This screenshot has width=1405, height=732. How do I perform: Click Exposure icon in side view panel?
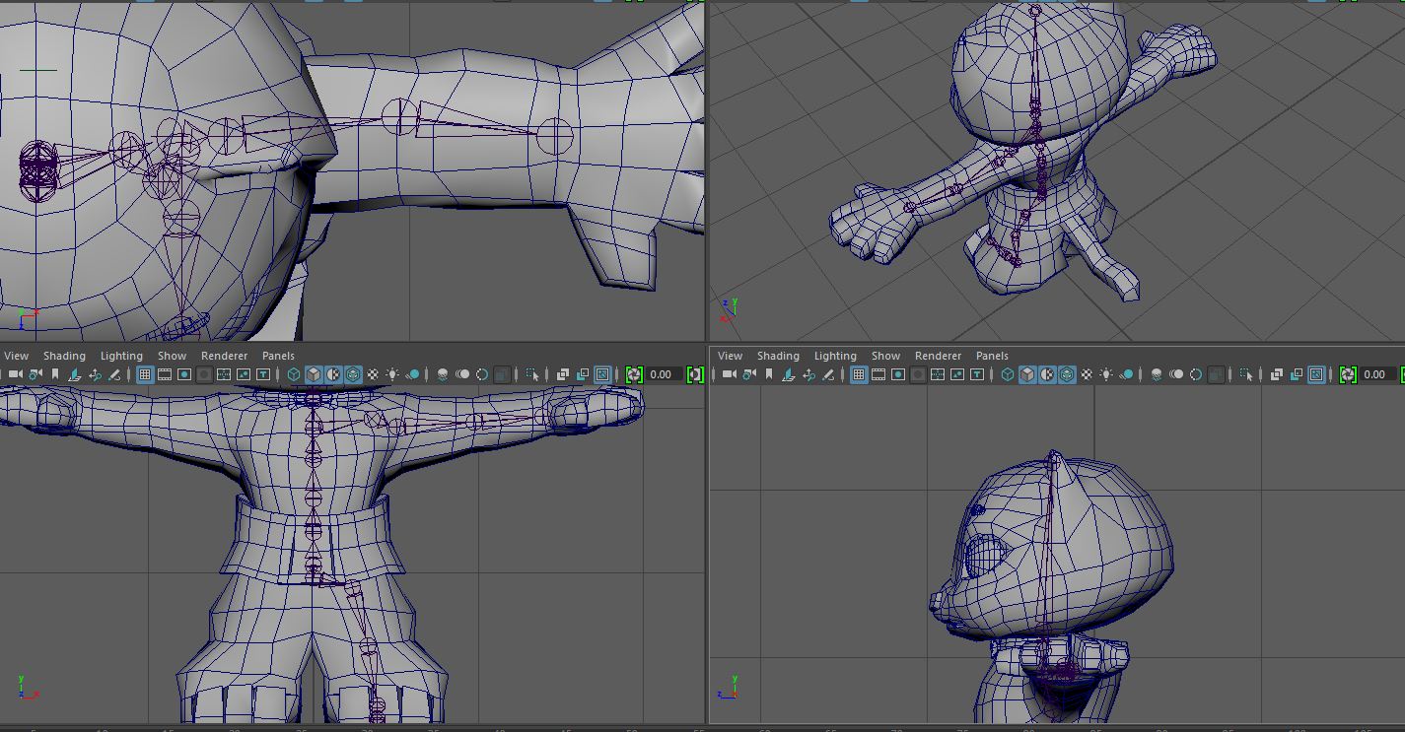[1348, 374]
